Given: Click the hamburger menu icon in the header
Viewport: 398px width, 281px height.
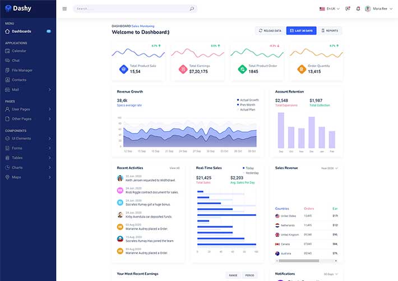Looking at the screenshot, I should pyautogui.click(x=64, y=8).
